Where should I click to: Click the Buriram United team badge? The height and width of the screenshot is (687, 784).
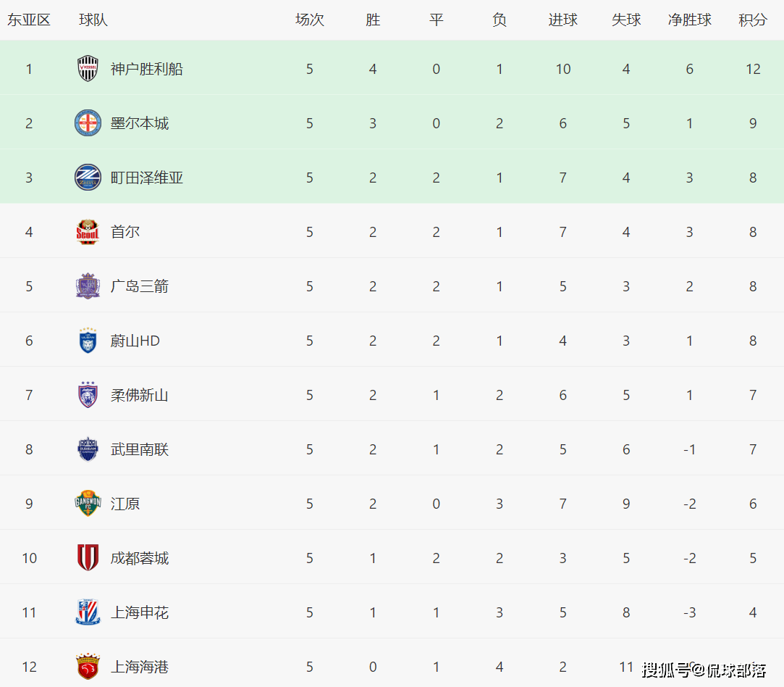(88, 449)
